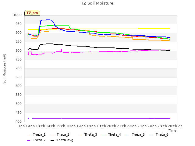Viewport: 195px width, 146px height.
Task: Click the Theta_3 legend label
Action: coord(91,134)
